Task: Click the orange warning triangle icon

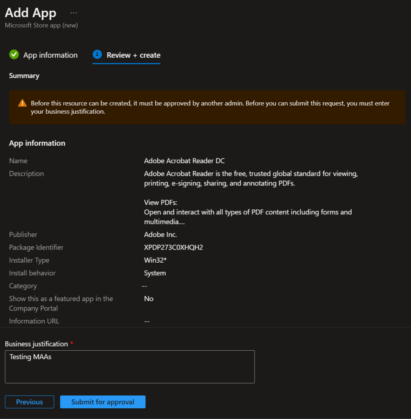Action: [22, 104]
